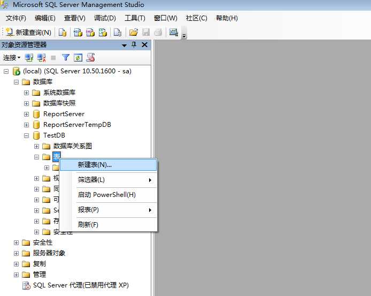Image resolution: width=371 pixels, height=296 pixels.
Task: Select 启动 PowerShell(H) in context menu
Action: pyautogui.click(x=109, y=195)
